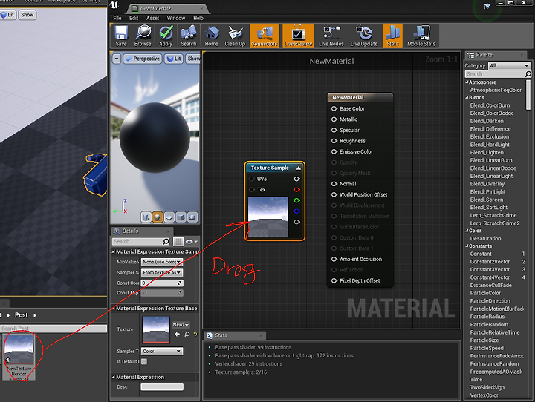Click the Home toolbar icon
535x402 pixels.
point(212,36)
